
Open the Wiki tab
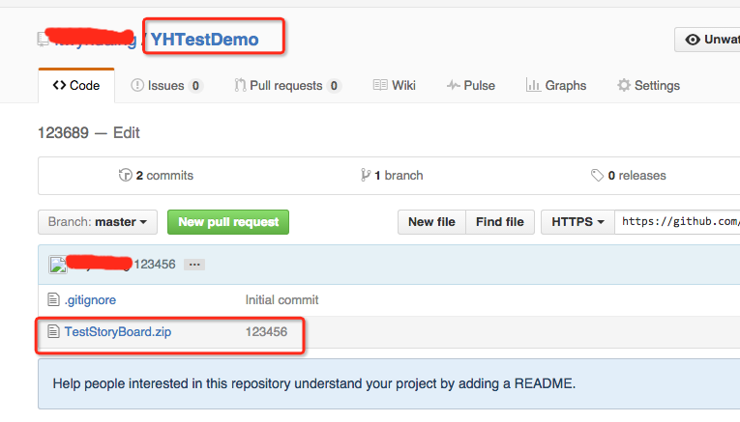pyautogui.click(x=394, y=85)
